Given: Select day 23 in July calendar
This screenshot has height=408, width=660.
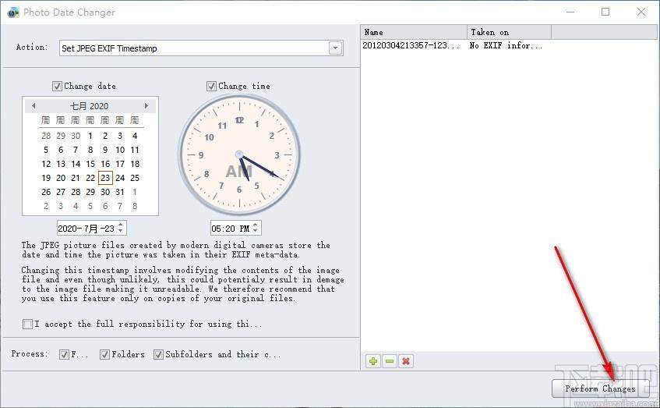Looking at the screenshot, I should tap(105, 178).
